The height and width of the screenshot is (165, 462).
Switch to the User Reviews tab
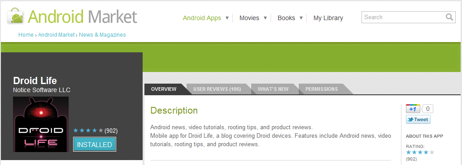pos(217,89)
